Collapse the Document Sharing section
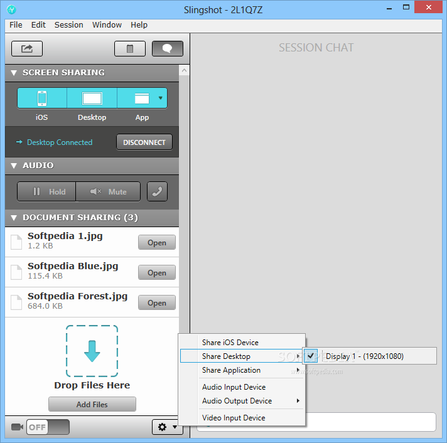 click(x=13, y=218)
